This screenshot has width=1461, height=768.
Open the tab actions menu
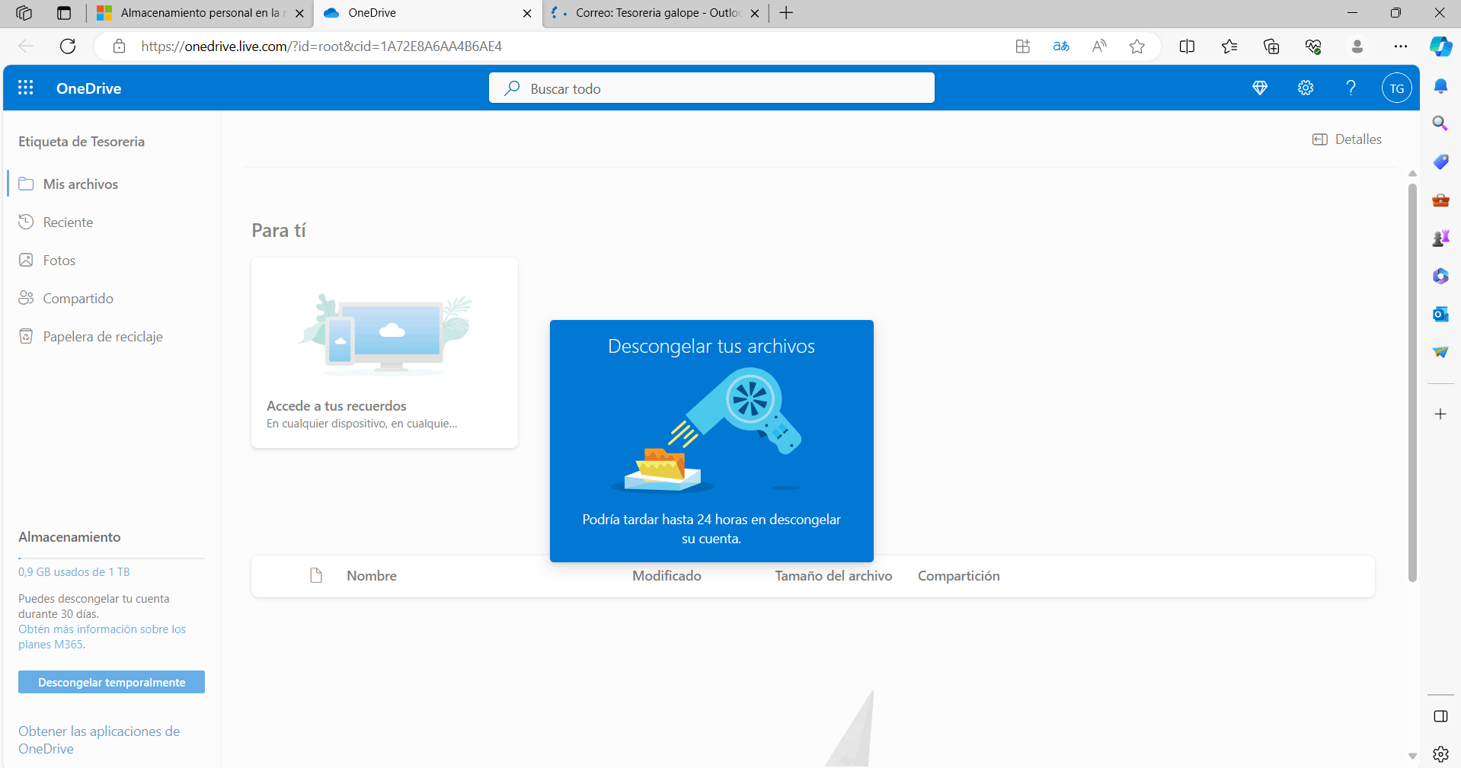coord(64,13)
